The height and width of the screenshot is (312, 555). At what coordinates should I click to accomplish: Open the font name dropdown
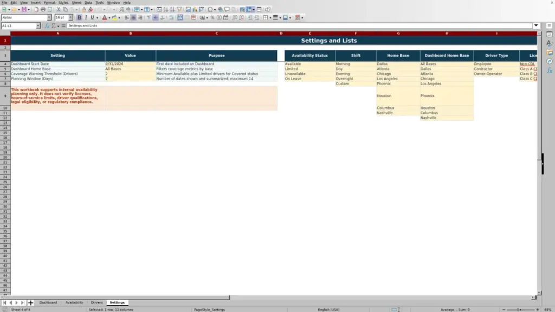[49, 18]
